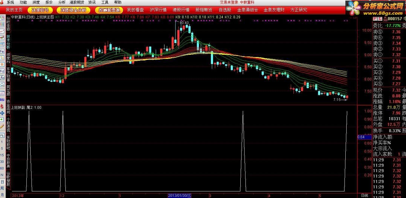The image size is (406, 198).
Task: Go to 我的主页 tab
Action: coord(14,10)
